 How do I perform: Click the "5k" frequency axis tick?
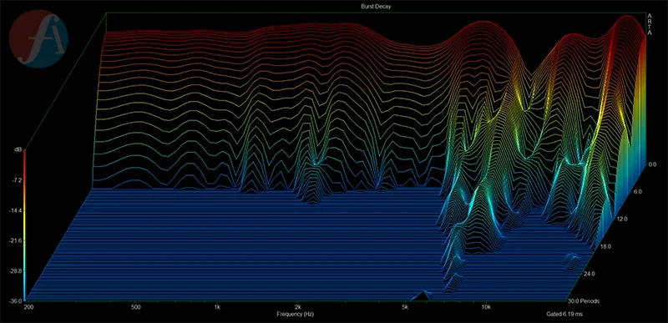pos(405,307)
